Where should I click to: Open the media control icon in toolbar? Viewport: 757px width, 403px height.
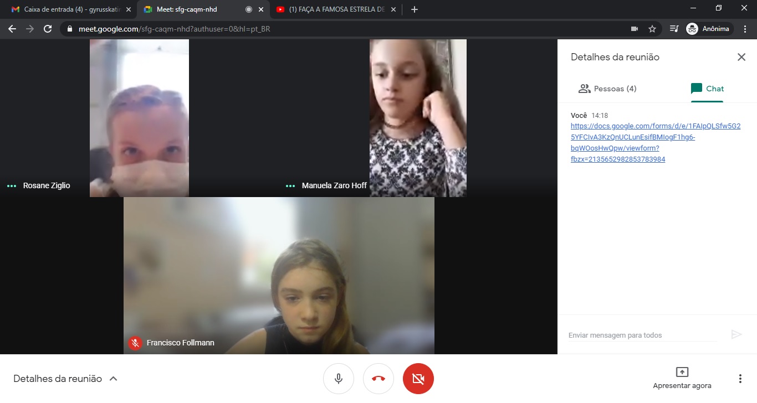674,29
